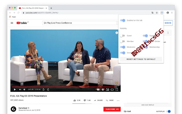The width and height of the screenshot is (182, 114).
Task: Open the video info card icon
Action: (117, 33)
